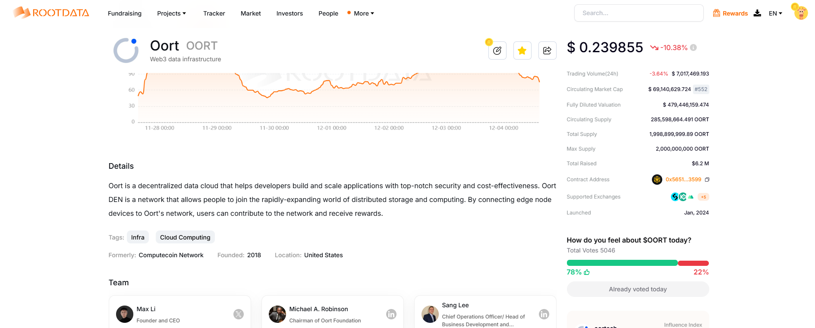
Task: Select the Infra tag
Action: (138, 237)
